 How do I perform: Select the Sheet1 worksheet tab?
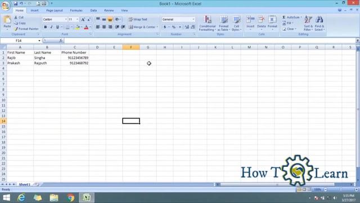click(x=24, y=184)
